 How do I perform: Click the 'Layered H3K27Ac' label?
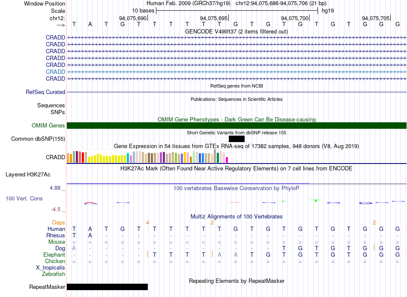click(x=28, y=175)
